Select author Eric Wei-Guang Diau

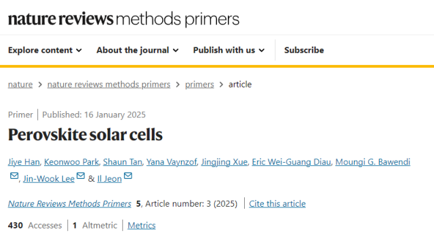(292, 162)
